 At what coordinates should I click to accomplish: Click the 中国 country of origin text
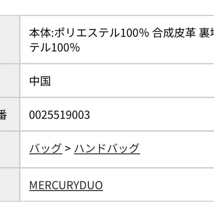(x=40, y=81)
